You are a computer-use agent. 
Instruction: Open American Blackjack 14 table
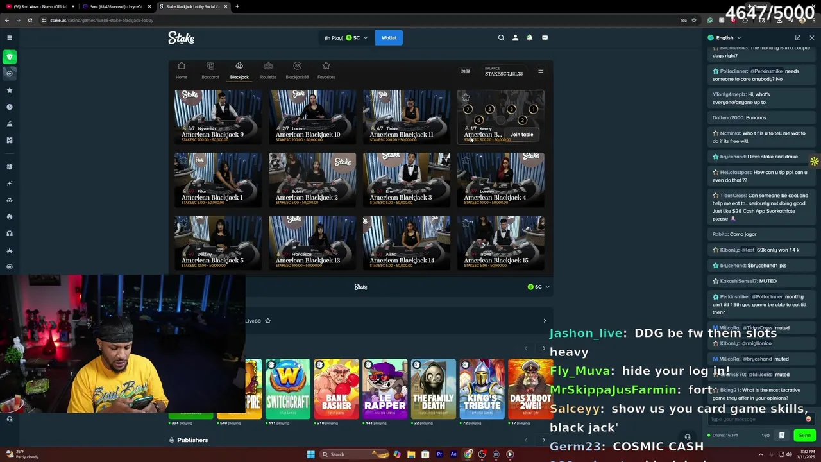pyautogui.click(x=407, y=243)
